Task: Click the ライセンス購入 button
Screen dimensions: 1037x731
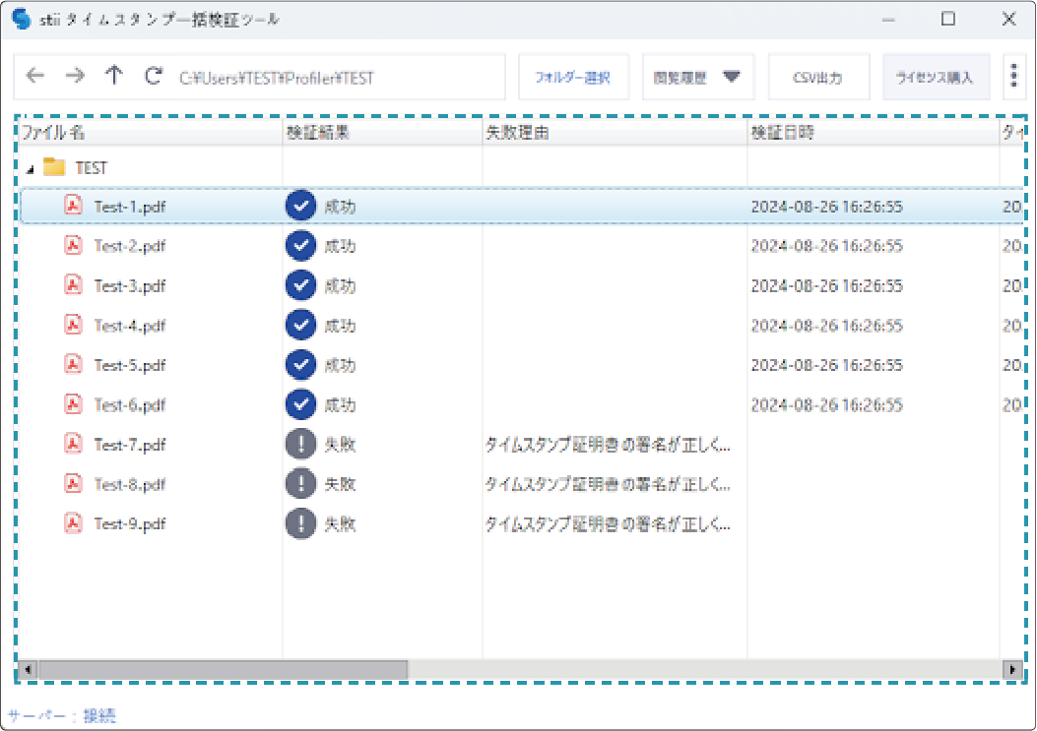Action: click(935, 77)
